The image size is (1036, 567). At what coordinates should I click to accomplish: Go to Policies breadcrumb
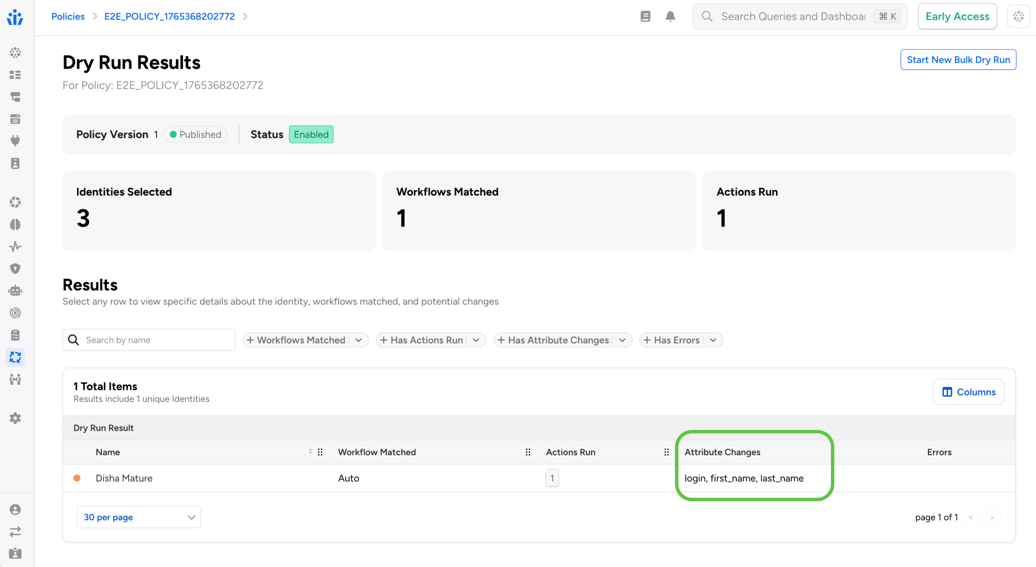tap(68, 16)
